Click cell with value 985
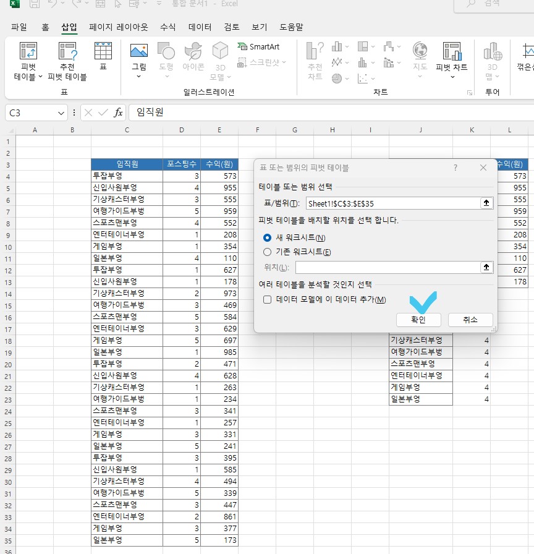534x554 pixels. [219, 352]
